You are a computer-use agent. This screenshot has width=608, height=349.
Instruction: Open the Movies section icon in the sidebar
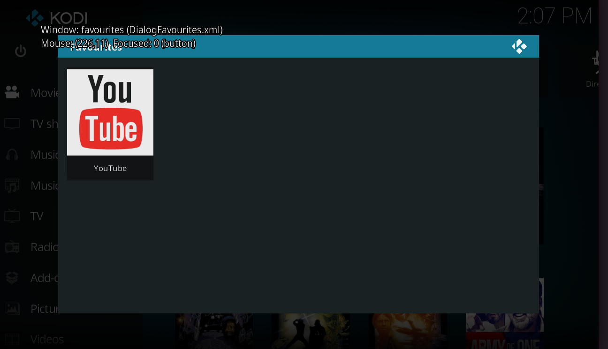coord(12,92)
